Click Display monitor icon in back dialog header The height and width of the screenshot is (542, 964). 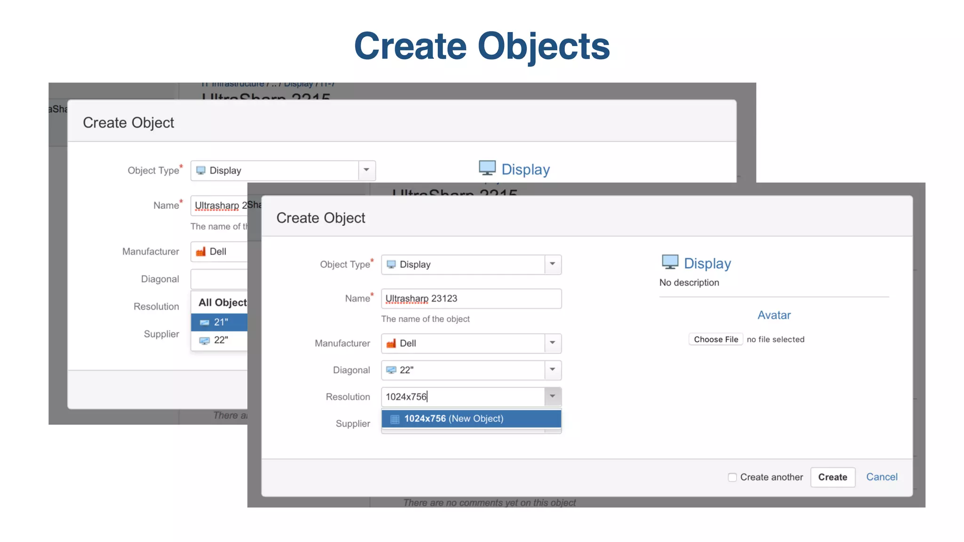point(487,168)
